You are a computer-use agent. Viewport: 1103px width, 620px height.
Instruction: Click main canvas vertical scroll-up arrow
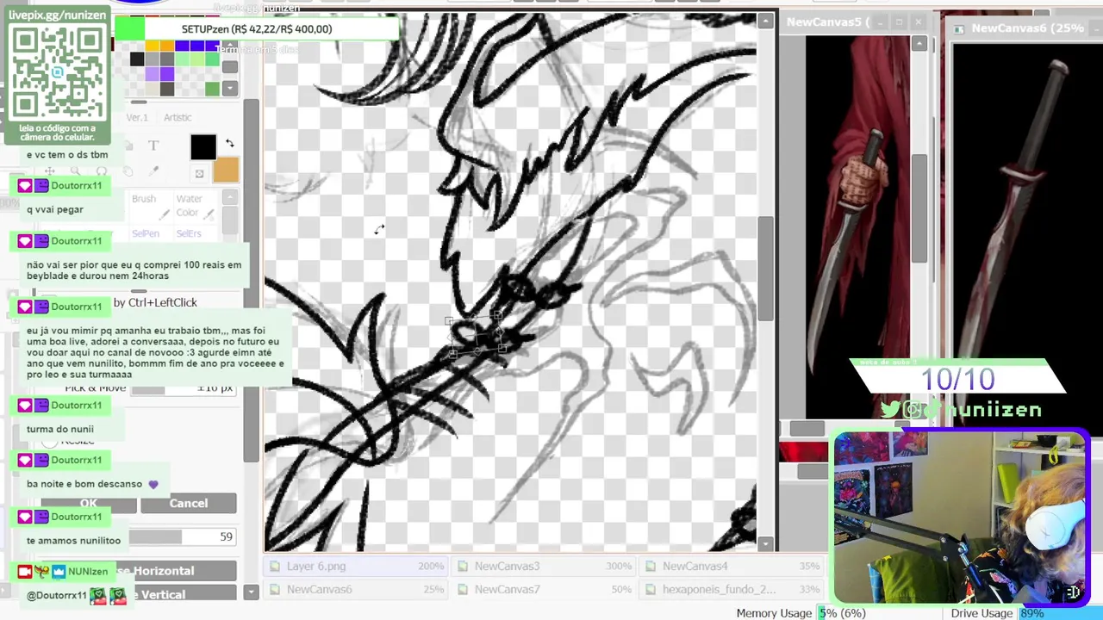[765, 21]
